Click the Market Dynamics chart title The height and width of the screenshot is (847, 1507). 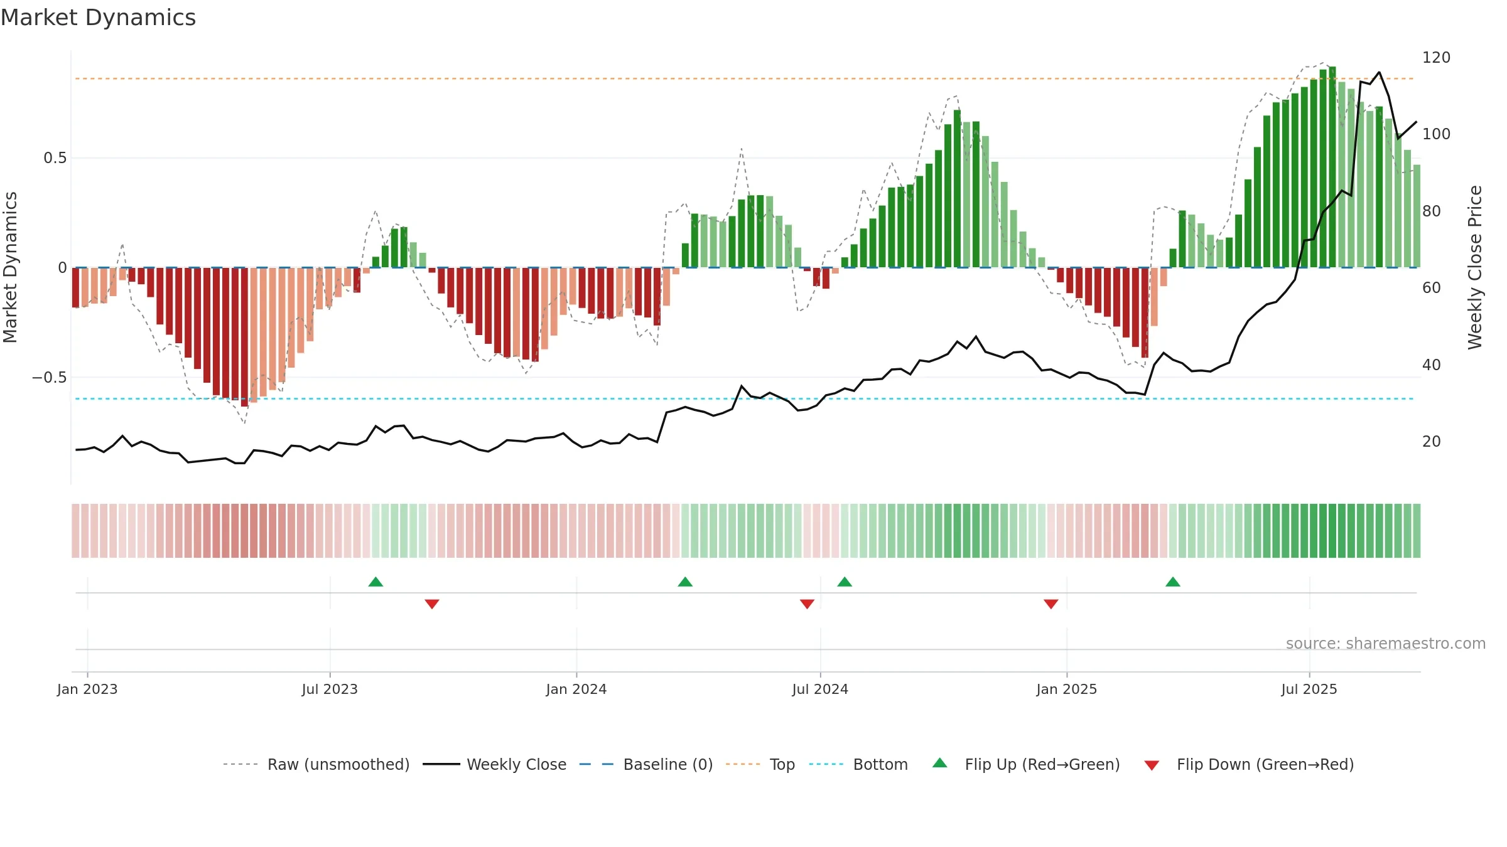[x=99, y=18]
